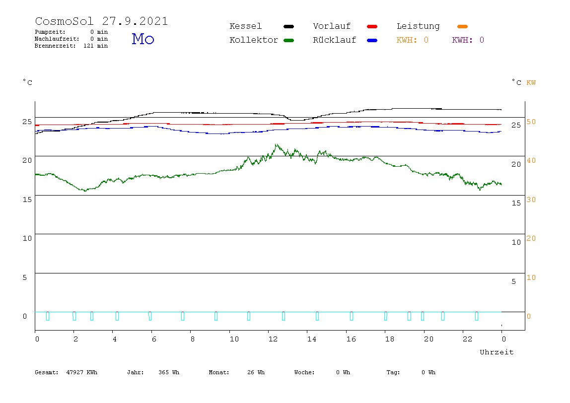Viewport: 570px width, 403px height.
Task: Click the "47927 KWh" total value
Action: pos(82,372)
